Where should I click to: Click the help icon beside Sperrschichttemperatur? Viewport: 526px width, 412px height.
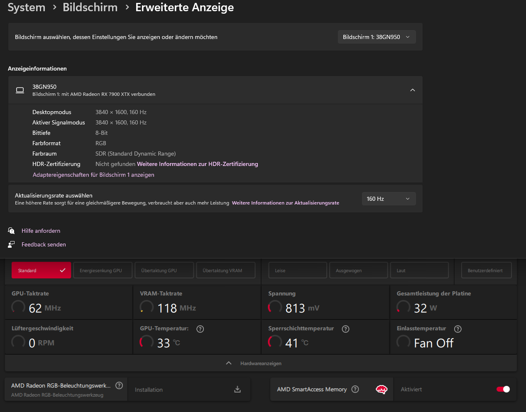pyautogui.click(x=345, y=329)
